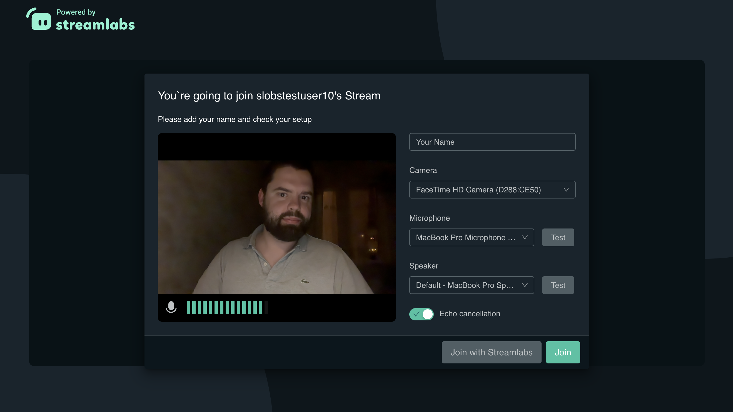Click into the Your Name input field
The image size is (733, 412).
click(x=492, y=142)
